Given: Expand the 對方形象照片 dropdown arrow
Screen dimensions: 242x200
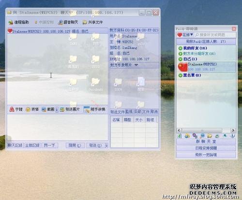Looking at the screenshot, I should (x=136, y=65).
